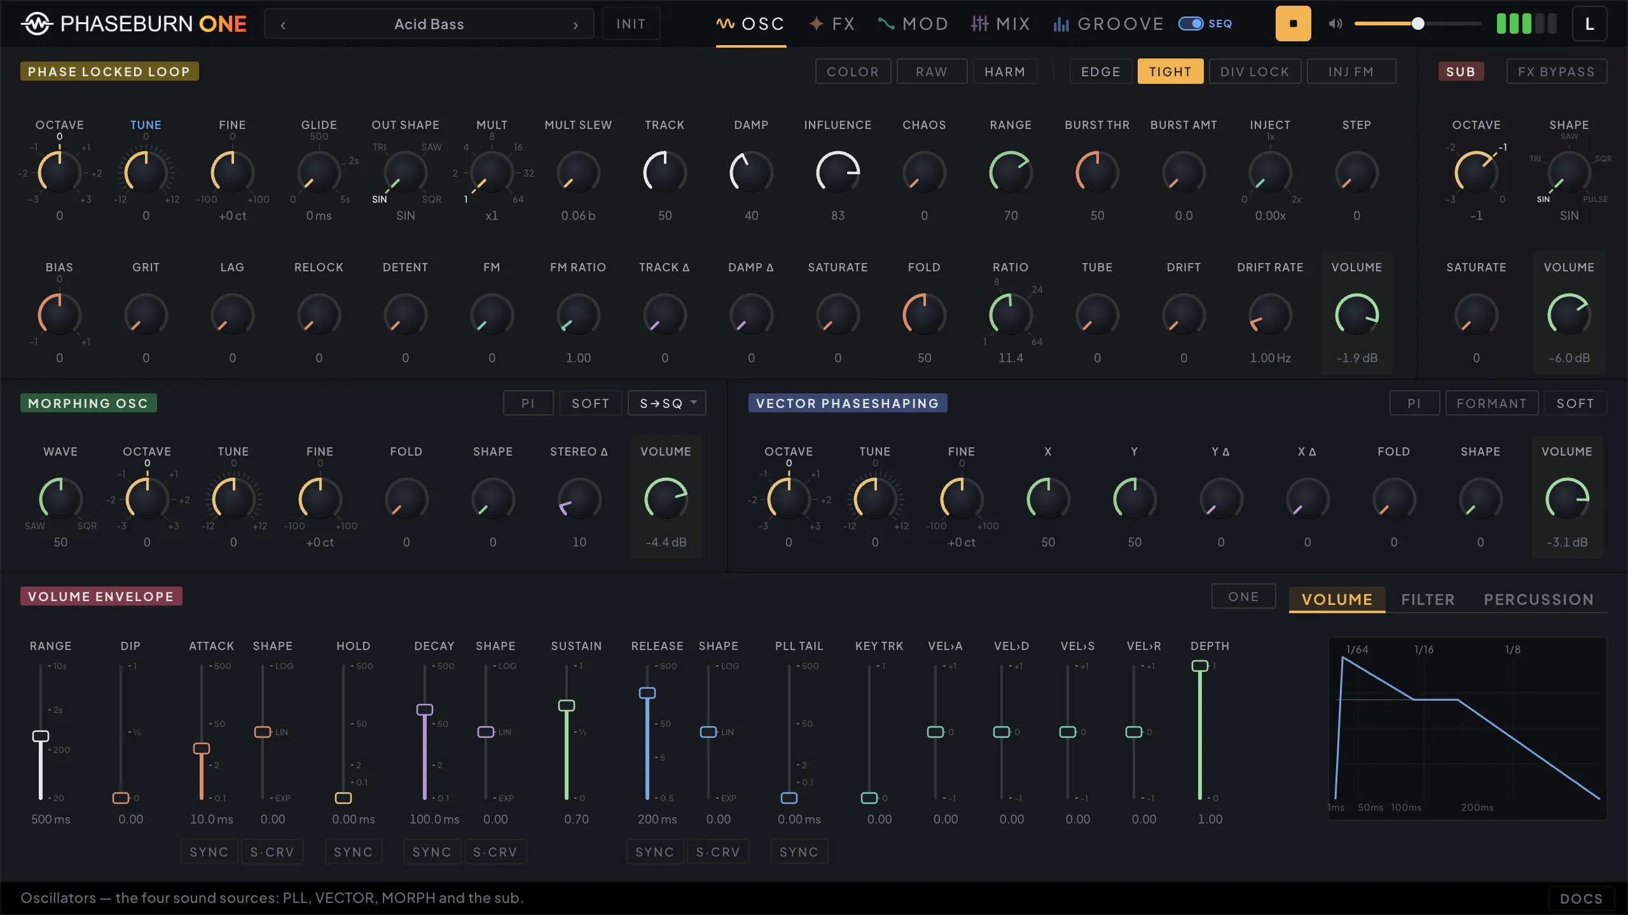Click the Sub SHAPE knob
This screenshot has width=1628, height=915.
click(x=1569, y=172)
